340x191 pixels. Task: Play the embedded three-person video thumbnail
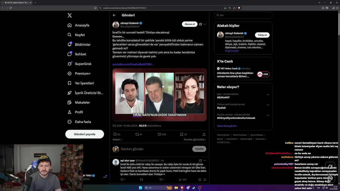click(159, 95)
